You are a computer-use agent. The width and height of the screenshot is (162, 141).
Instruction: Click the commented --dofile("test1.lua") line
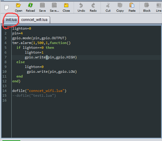click(x=34, y=95)
